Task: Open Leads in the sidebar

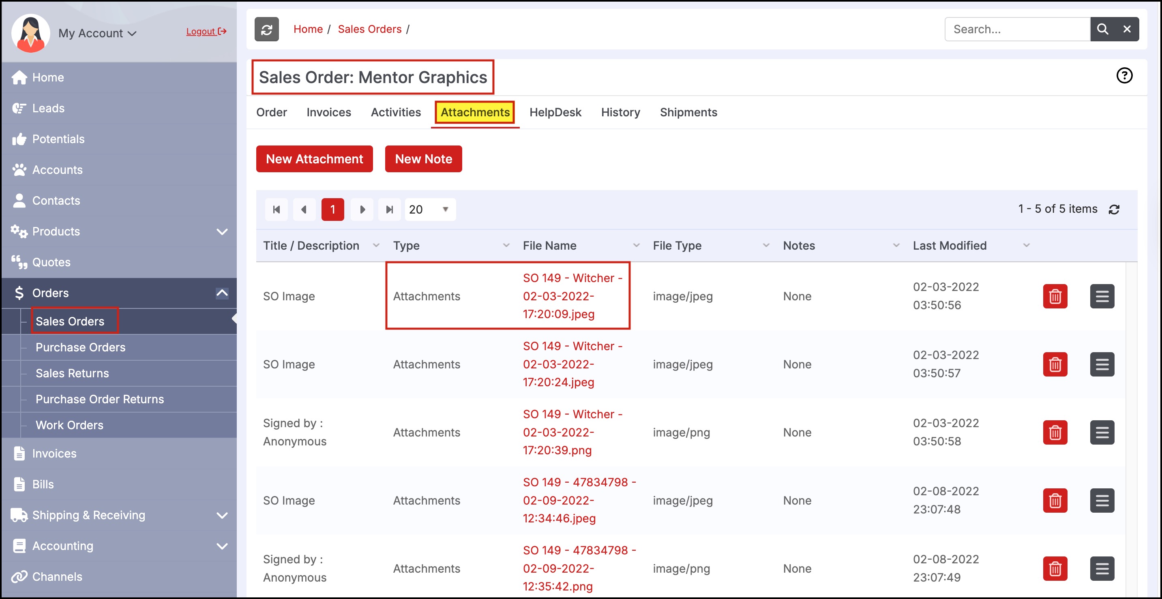Action: tap(119, 108)
